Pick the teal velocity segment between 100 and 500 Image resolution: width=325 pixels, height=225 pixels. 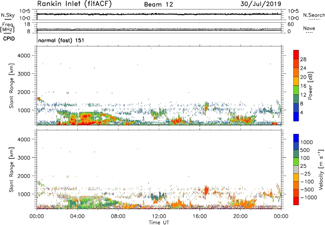[x=296, y=154]
